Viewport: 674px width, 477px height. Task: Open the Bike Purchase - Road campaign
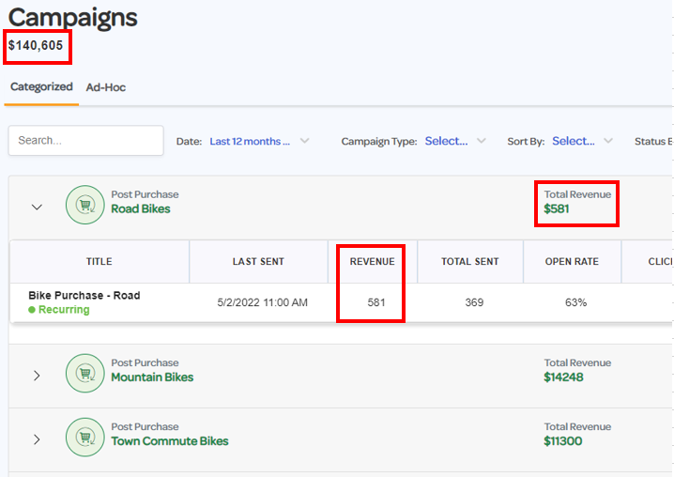point(84,295)
